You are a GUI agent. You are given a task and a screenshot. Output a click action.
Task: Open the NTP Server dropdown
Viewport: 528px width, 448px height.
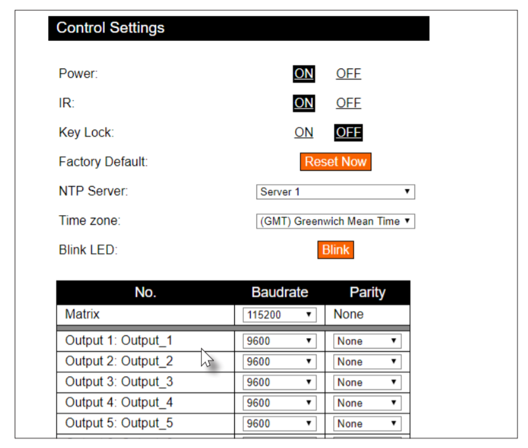pyautogui.click(x=335, y=192)
